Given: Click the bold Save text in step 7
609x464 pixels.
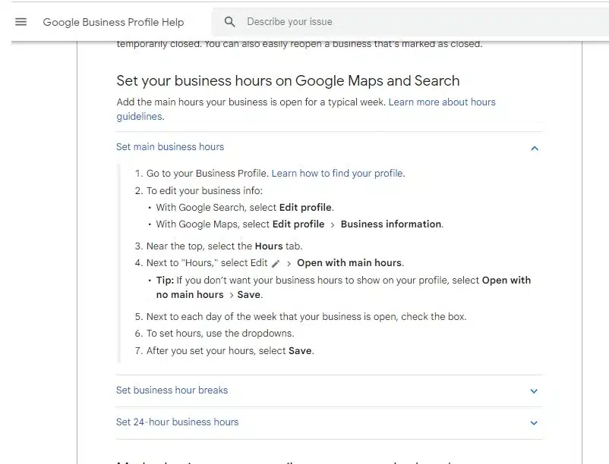Looking at the screenshot, I should click(x=300, y=351).
